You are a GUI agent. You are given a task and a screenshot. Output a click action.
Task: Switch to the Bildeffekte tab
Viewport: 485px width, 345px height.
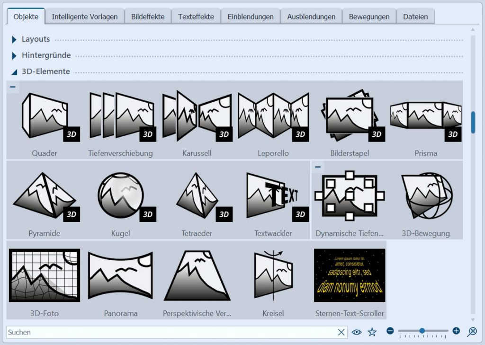pyautogui.click(x=148, y=17)
